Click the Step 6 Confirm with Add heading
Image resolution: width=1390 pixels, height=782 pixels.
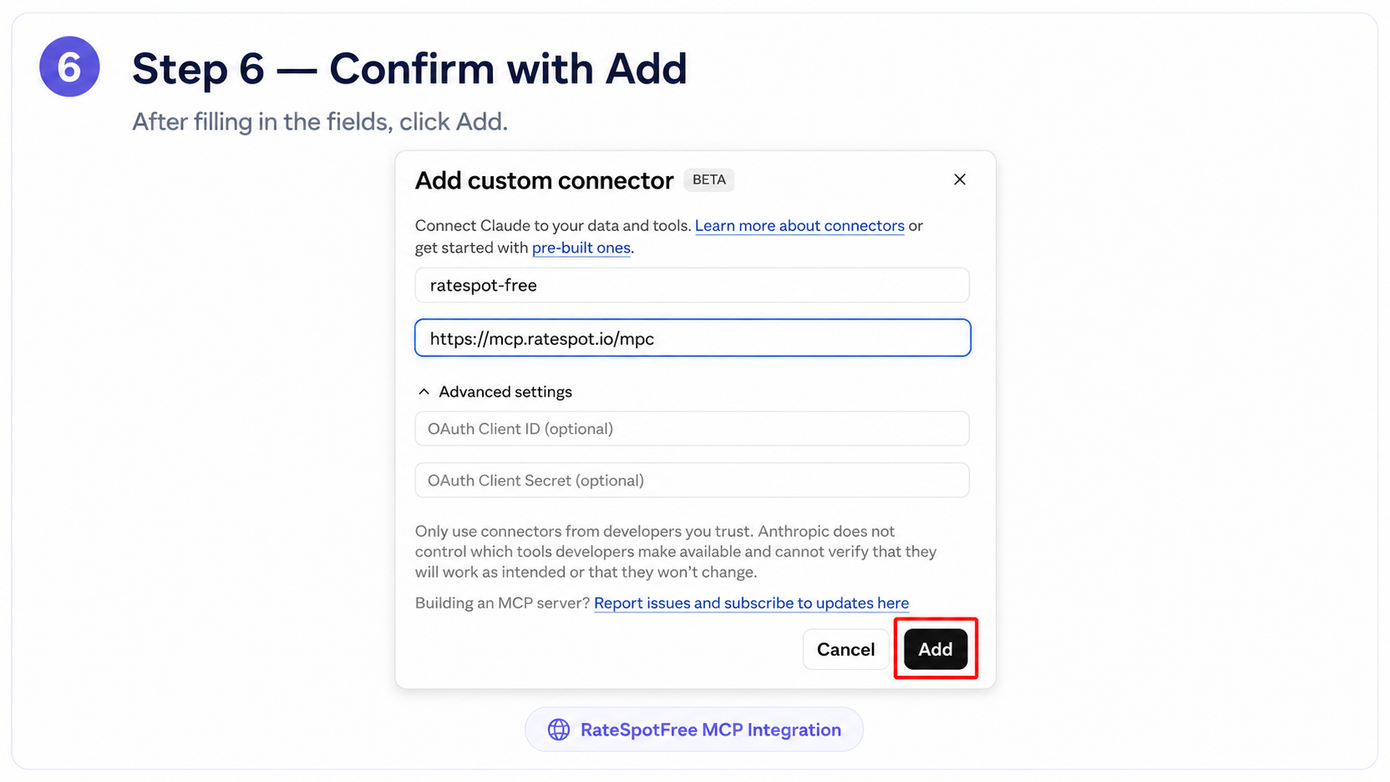pyautogui.click(x=410, y=68)
